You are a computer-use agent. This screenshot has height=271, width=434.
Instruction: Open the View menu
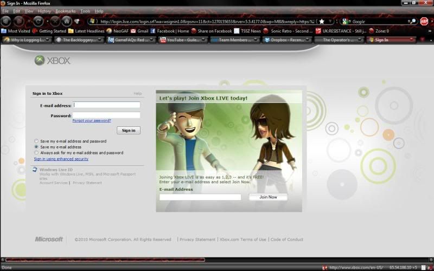pos(29,11)
